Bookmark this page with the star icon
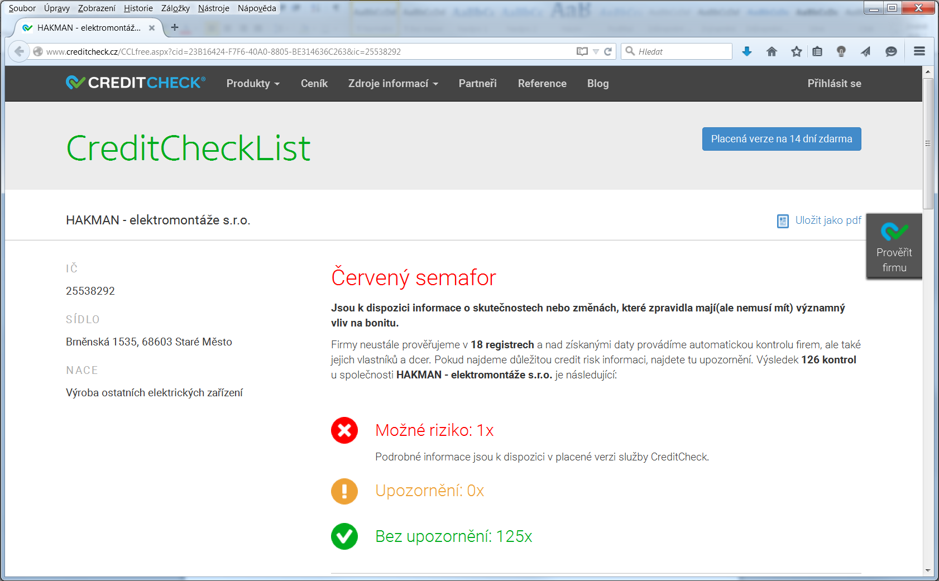Image resolution: width=939 pixels, height=581 pixels. point(797,51)
